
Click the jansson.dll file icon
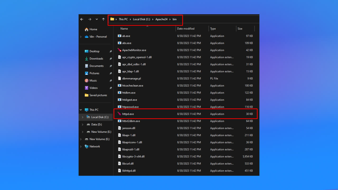[x=119, y=128]
